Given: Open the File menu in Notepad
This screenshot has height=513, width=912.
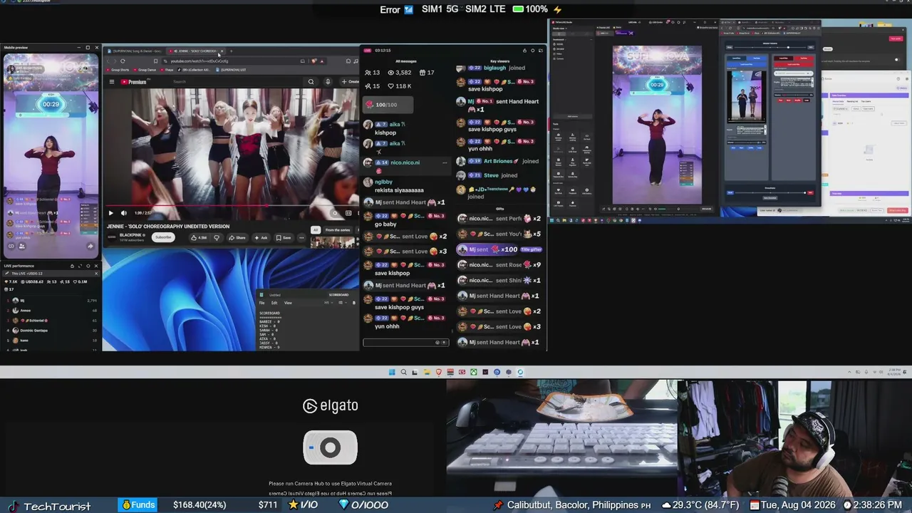Looking at the screenshot, I should point(261,303).
